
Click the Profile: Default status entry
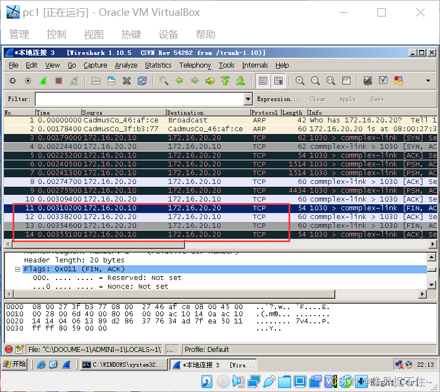[x=207, y=350]
